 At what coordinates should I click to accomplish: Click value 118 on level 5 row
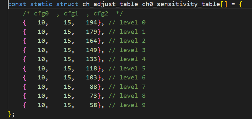tap(92, 69)
